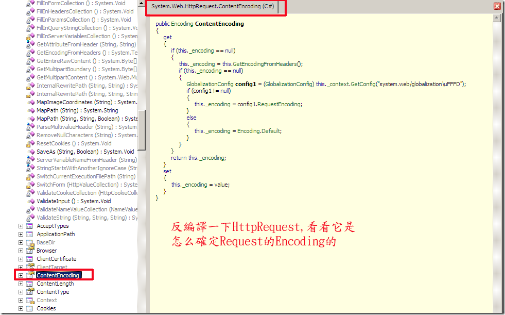Expand the ApplicationPath node
Viewport: 505px width, 315px height.
pos(21,234)
